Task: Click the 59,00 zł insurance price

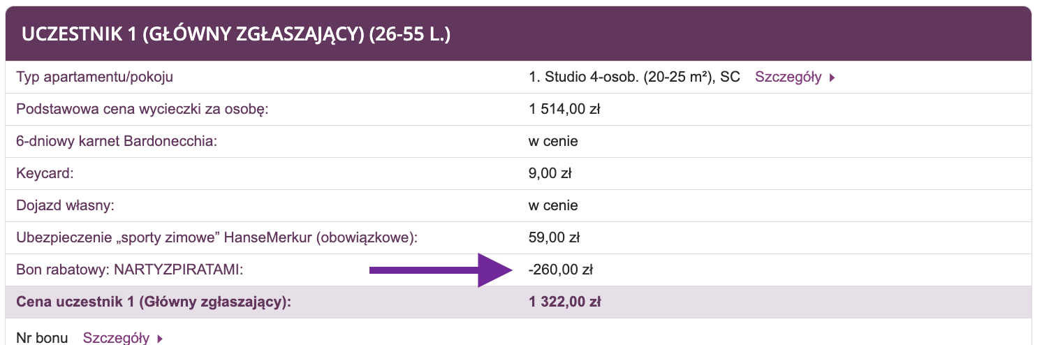Action: pyautogui.click(x=555, y=238)
